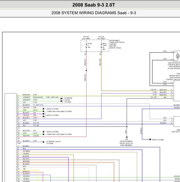
Task: Click the junction dot above the G41 ground
Action: click(x=127, y=127)
